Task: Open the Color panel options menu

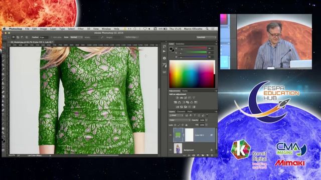Action: (x=216, y=44)
